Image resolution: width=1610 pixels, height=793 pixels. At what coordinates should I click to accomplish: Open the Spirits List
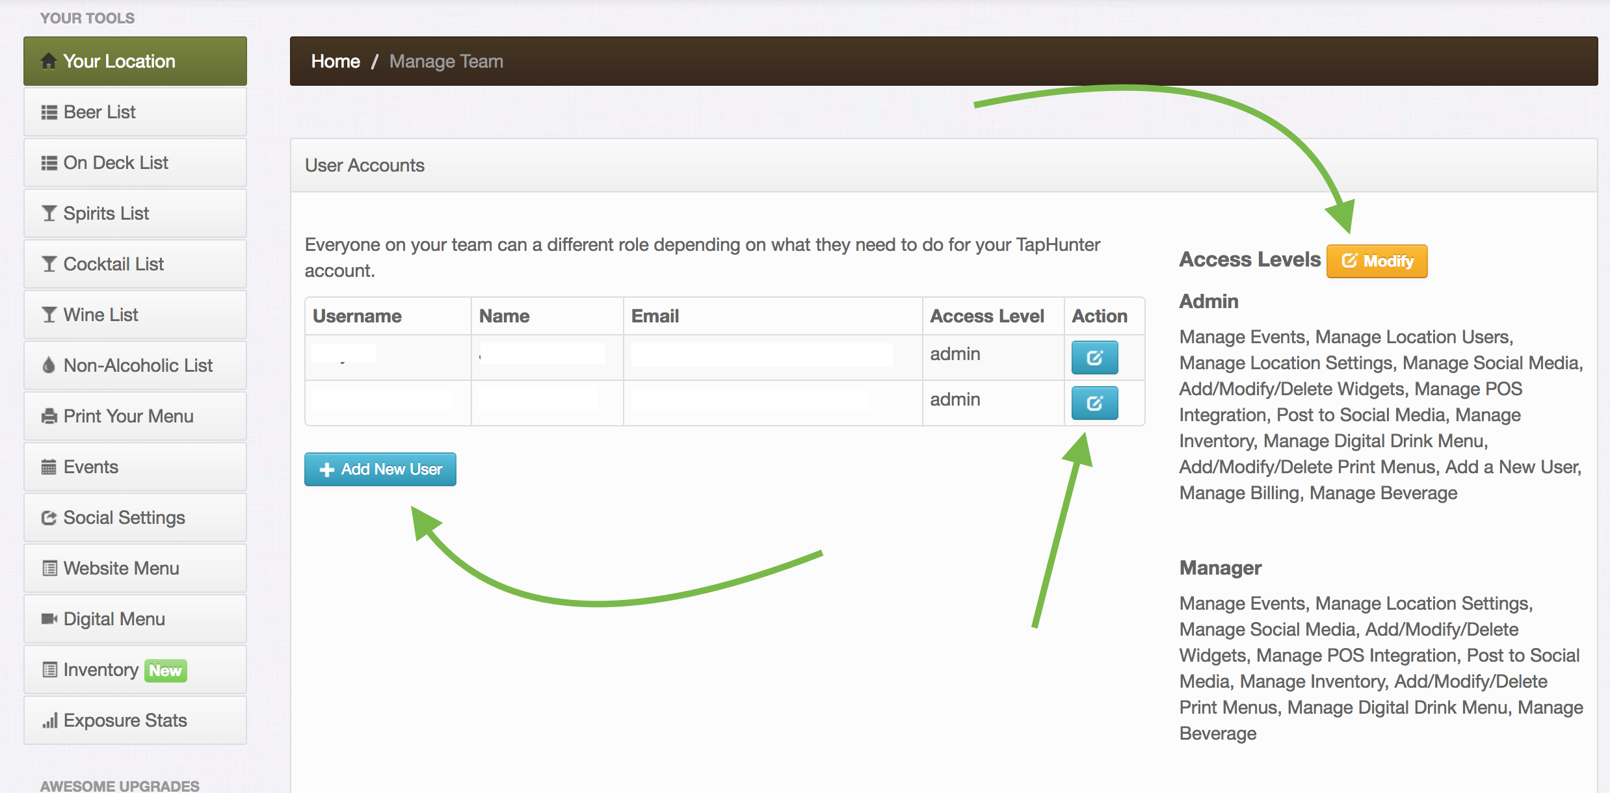(x=135, y=213)
